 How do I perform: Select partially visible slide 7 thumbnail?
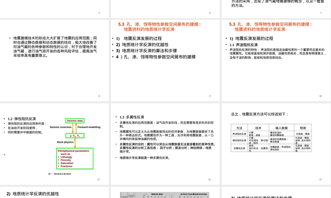(276, 9)
